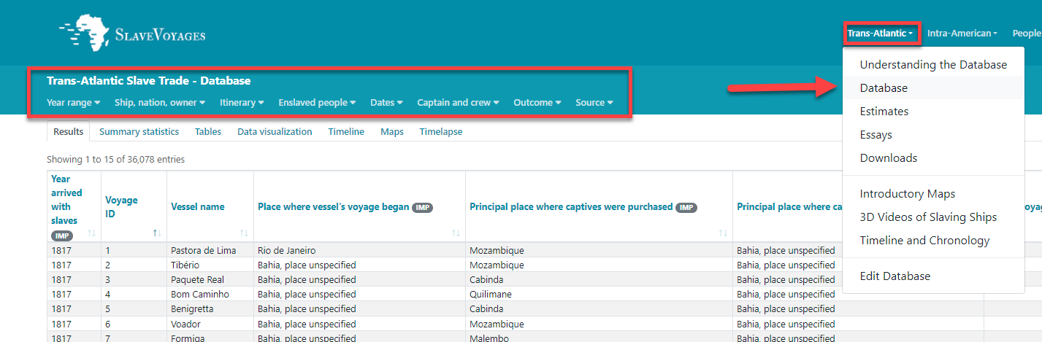The image size is (1042, 342).
Task: Open the Enslaved people filter dropdown
Action: (317, 103)
